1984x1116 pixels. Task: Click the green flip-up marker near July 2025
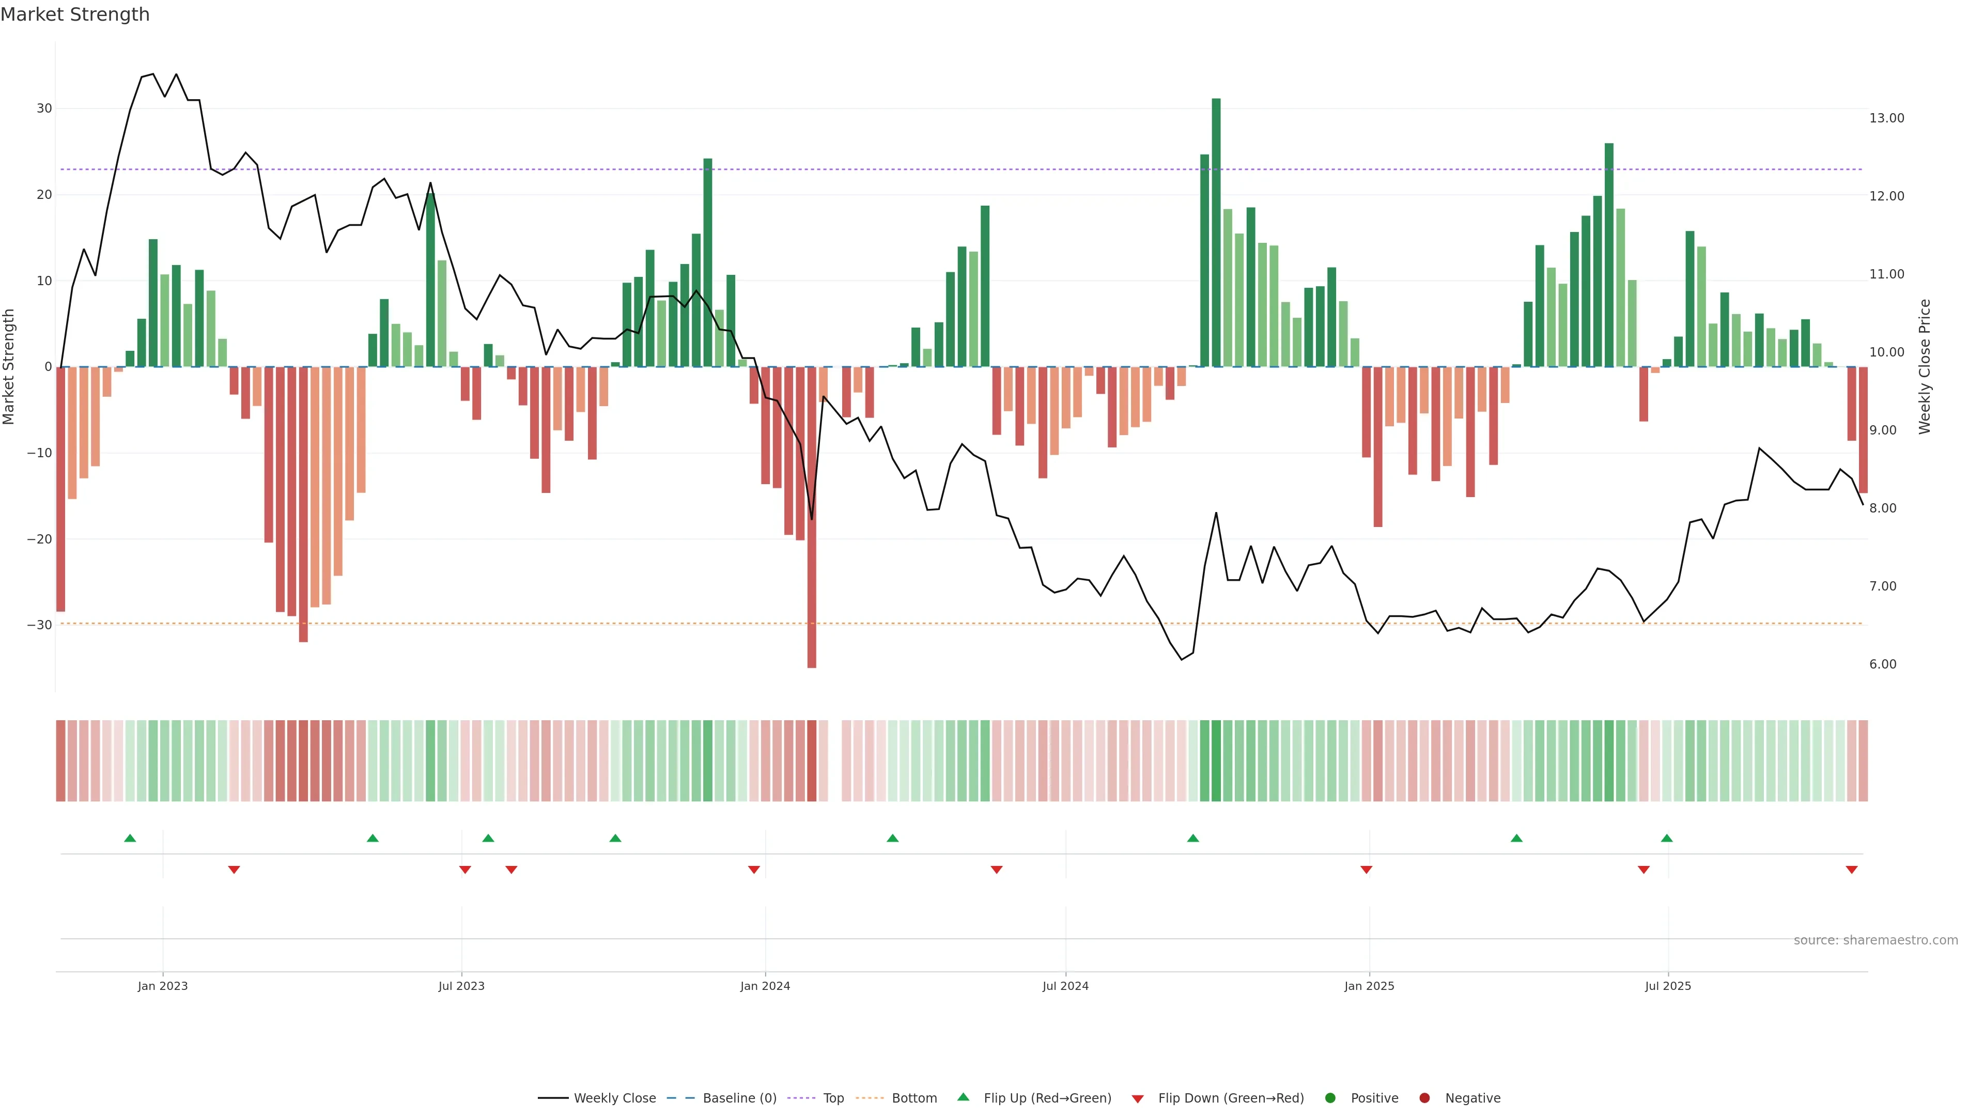point(1667,838)
